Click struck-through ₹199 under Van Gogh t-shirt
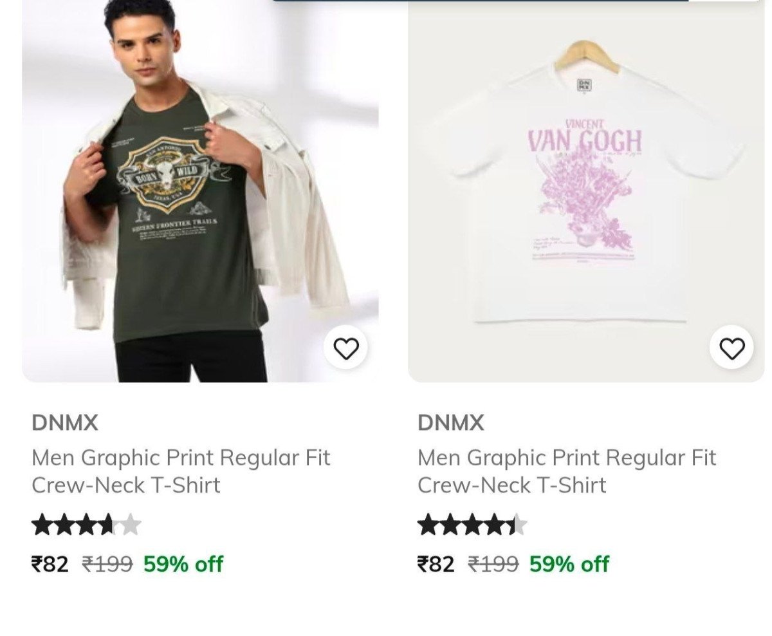 click(x=493, y=564)
